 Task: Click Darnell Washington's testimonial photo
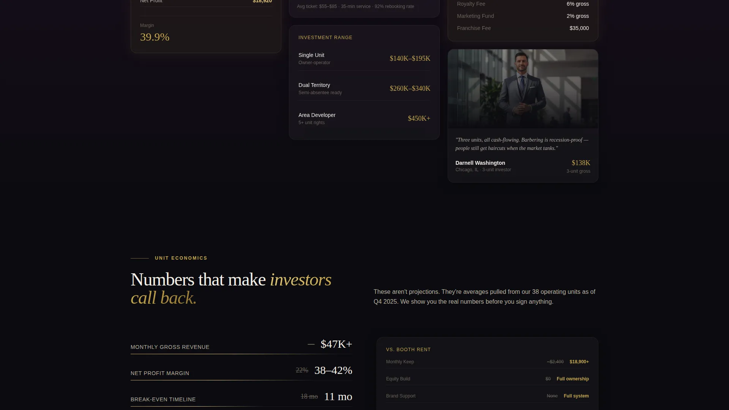(523, 88)
